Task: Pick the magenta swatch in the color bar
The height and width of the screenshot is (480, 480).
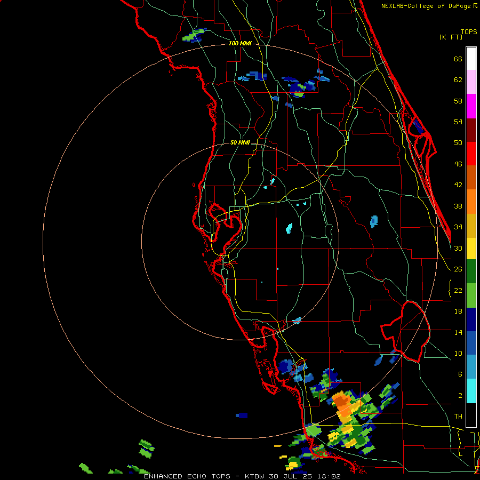Action: [x=471, y=106]
